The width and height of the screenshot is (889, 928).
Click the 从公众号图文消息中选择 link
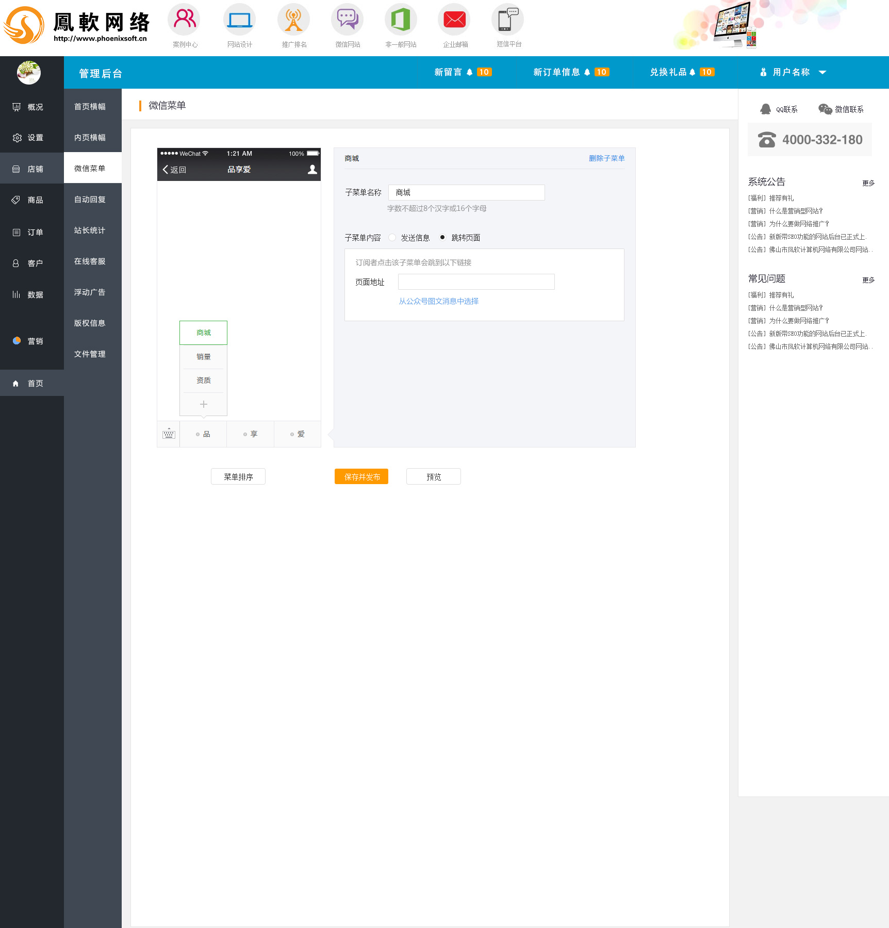coord(438,301)
